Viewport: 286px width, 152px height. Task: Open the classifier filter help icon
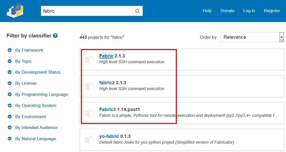55,36
